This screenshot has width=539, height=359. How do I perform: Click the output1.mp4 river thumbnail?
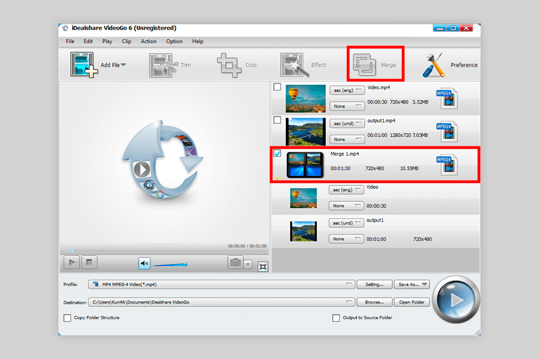coord(305,131)
